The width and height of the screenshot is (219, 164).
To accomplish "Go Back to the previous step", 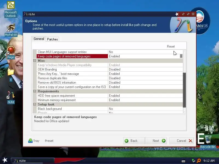I will [x=134, y=141].
